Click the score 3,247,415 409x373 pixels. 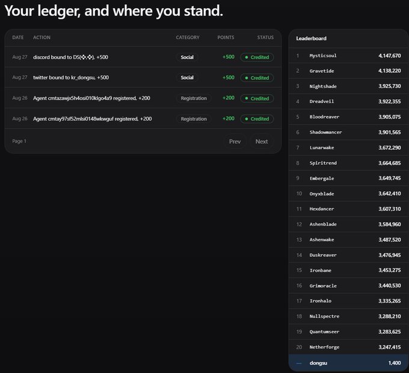tap(389, 347)
